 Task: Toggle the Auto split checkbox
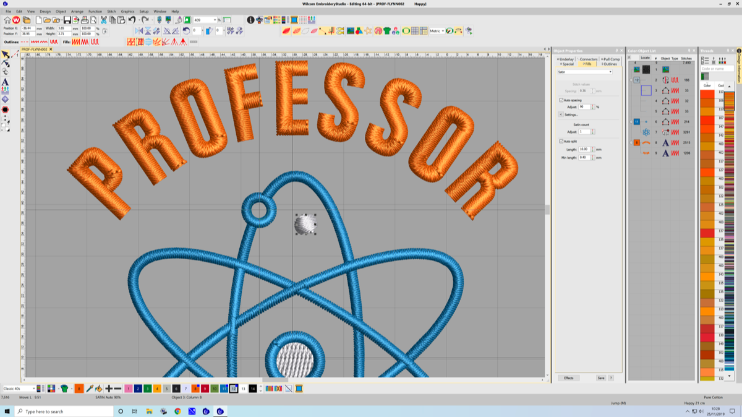(561, 142)
